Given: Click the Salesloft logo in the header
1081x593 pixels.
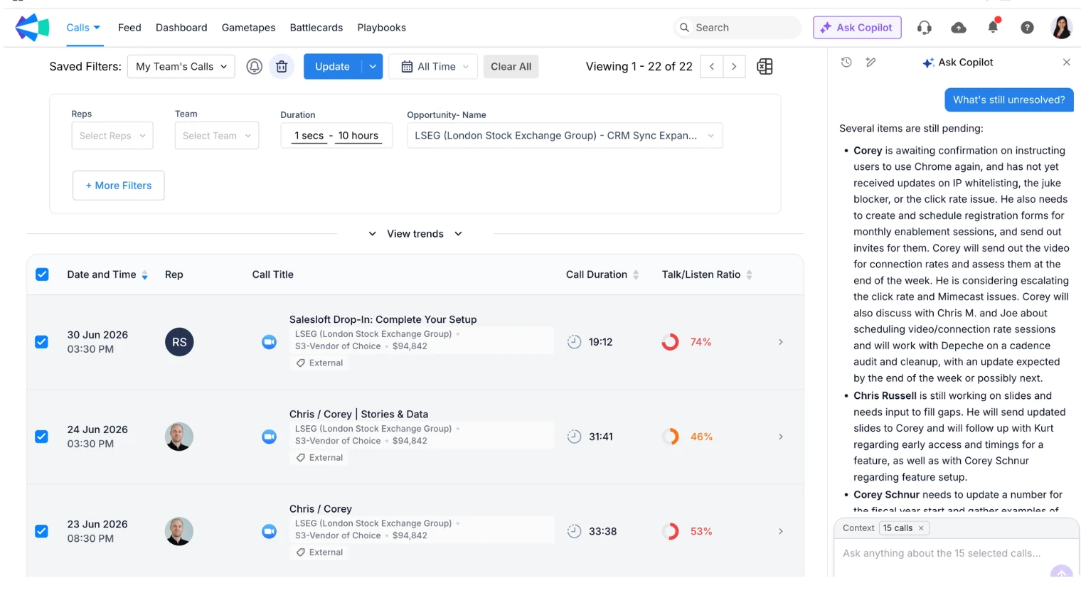Looking at the screenshot, I should click(32, 28).
